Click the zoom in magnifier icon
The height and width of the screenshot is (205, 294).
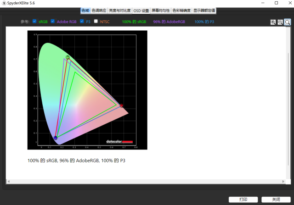pyautogui.click(x=273, y=22)
